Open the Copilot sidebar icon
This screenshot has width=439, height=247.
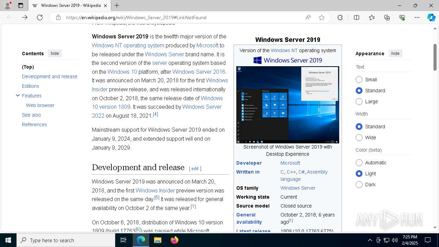pos(431,17)
